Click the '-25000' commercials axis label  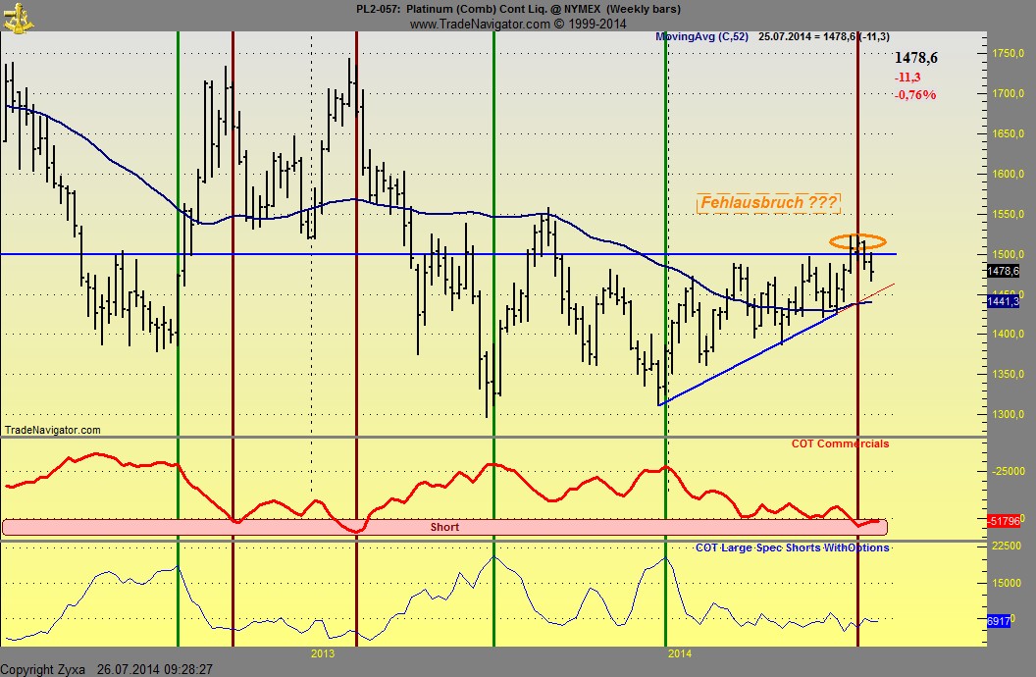1009,472
